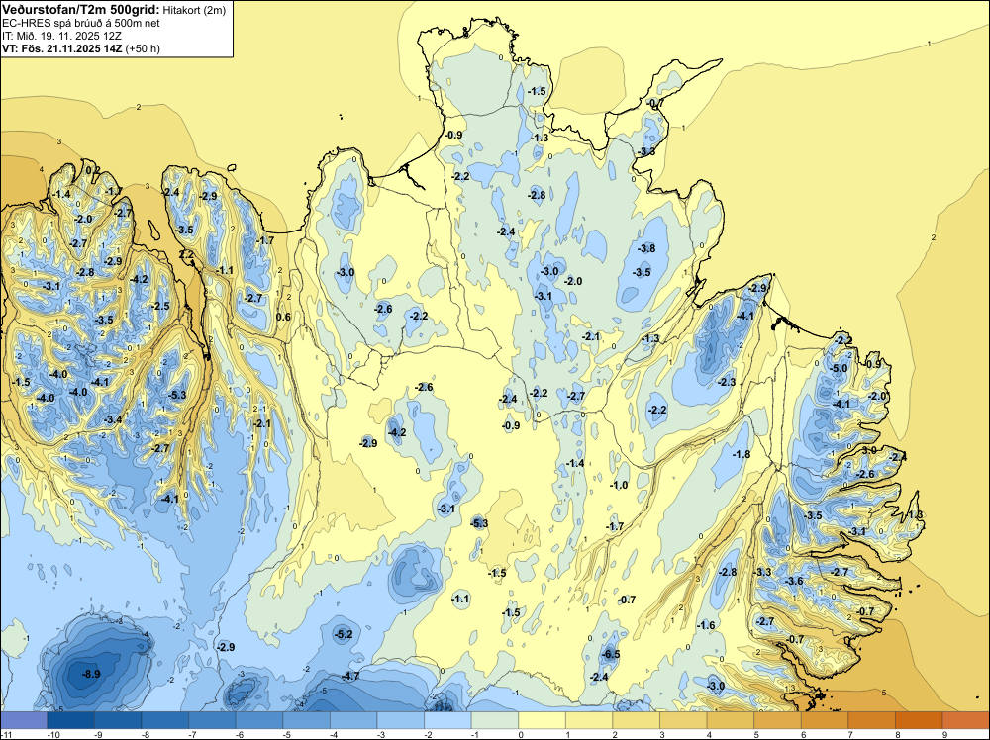Click the -8.9 temperature value on the map
Image resolution: width=990 pixels, height=740 pixels.
tap(91, 674)
